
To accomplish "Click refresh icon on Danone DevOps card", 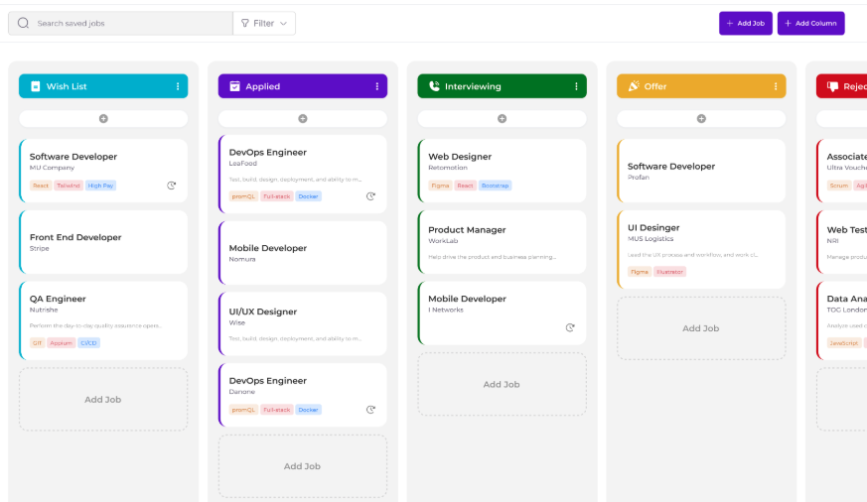I will (x=370, y=409).
